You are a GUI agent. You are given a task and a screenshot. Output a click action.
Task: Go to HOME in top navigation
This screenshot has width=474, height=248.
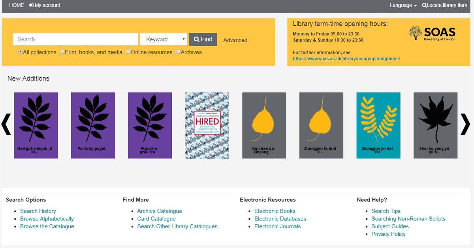tap(17, 6)
